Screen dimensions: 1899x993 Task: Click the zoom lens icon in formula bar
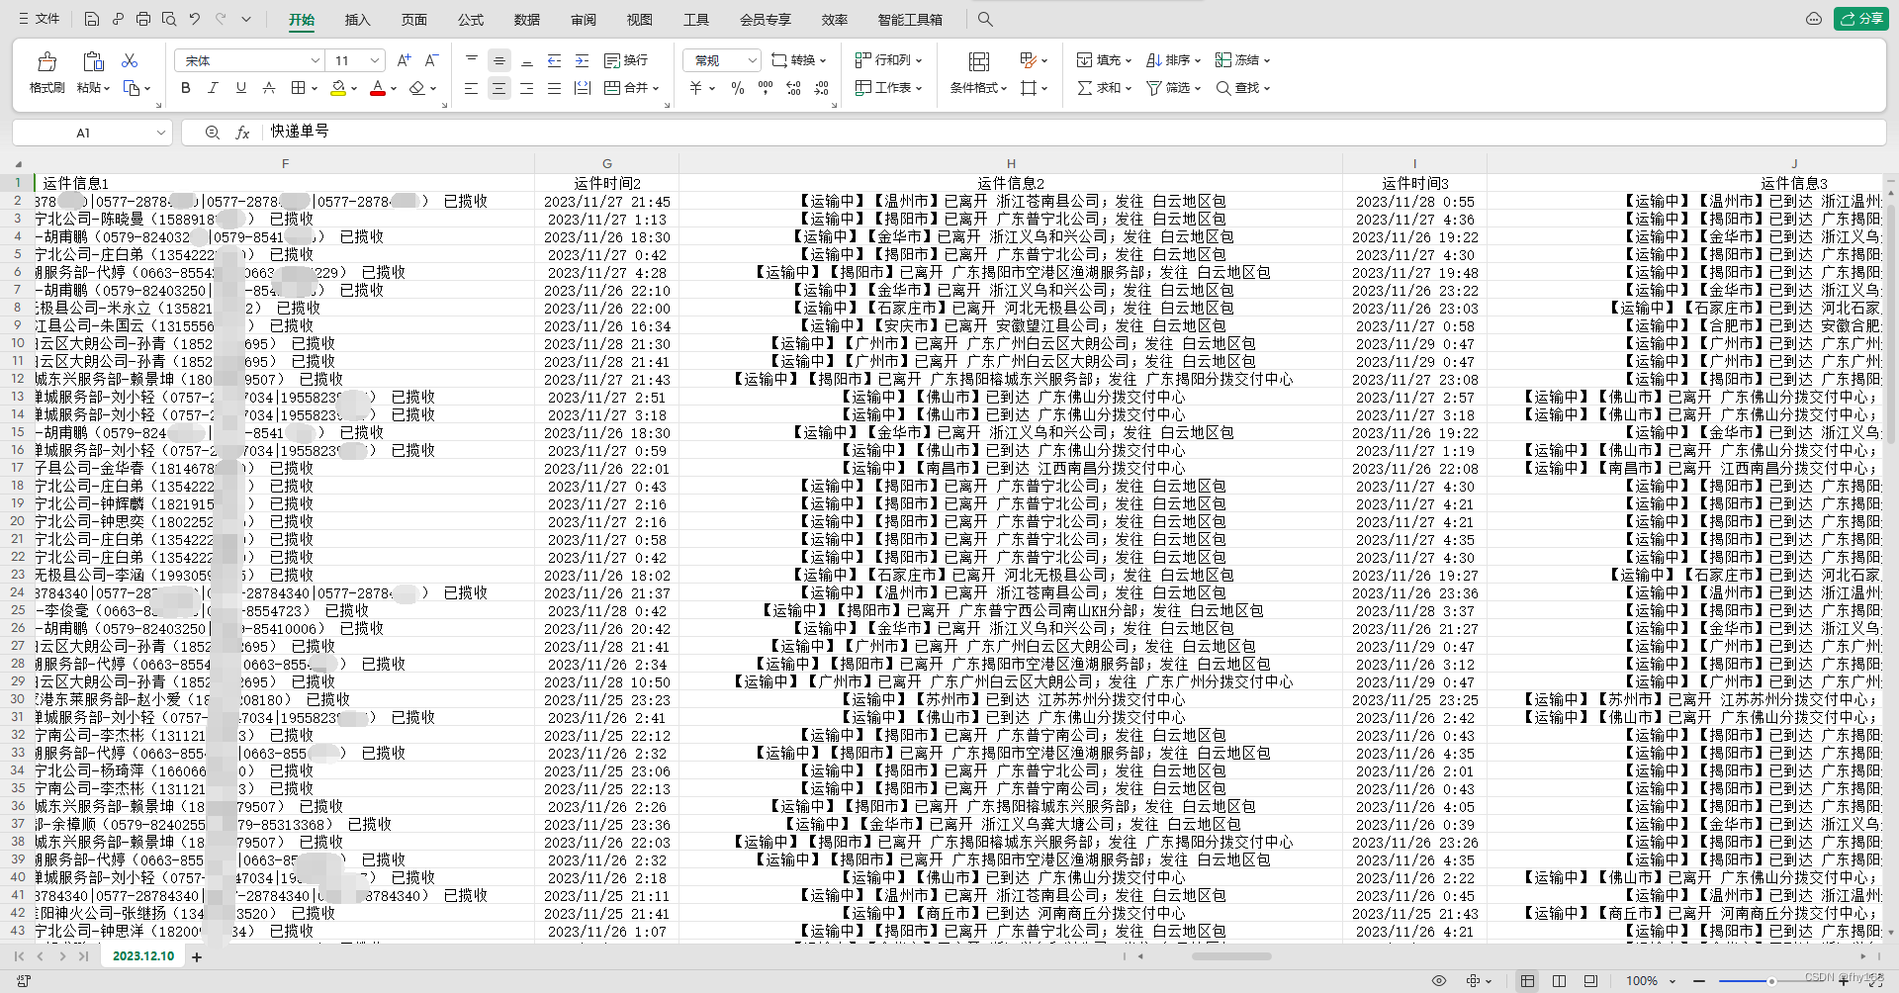(x=213, y=132)
